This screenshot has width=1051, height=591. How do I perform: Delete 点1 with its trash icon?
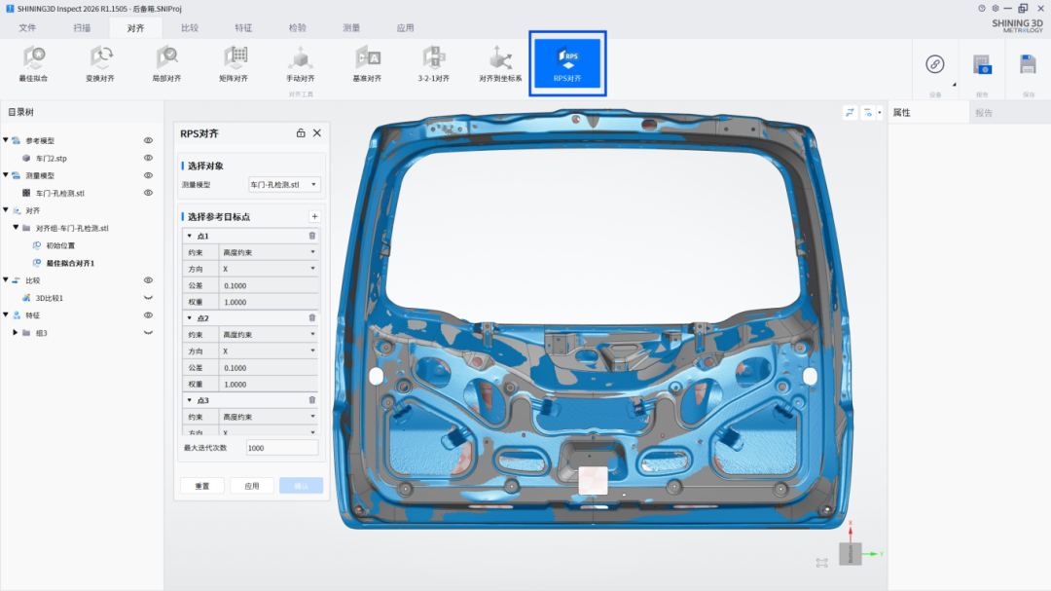311,237
